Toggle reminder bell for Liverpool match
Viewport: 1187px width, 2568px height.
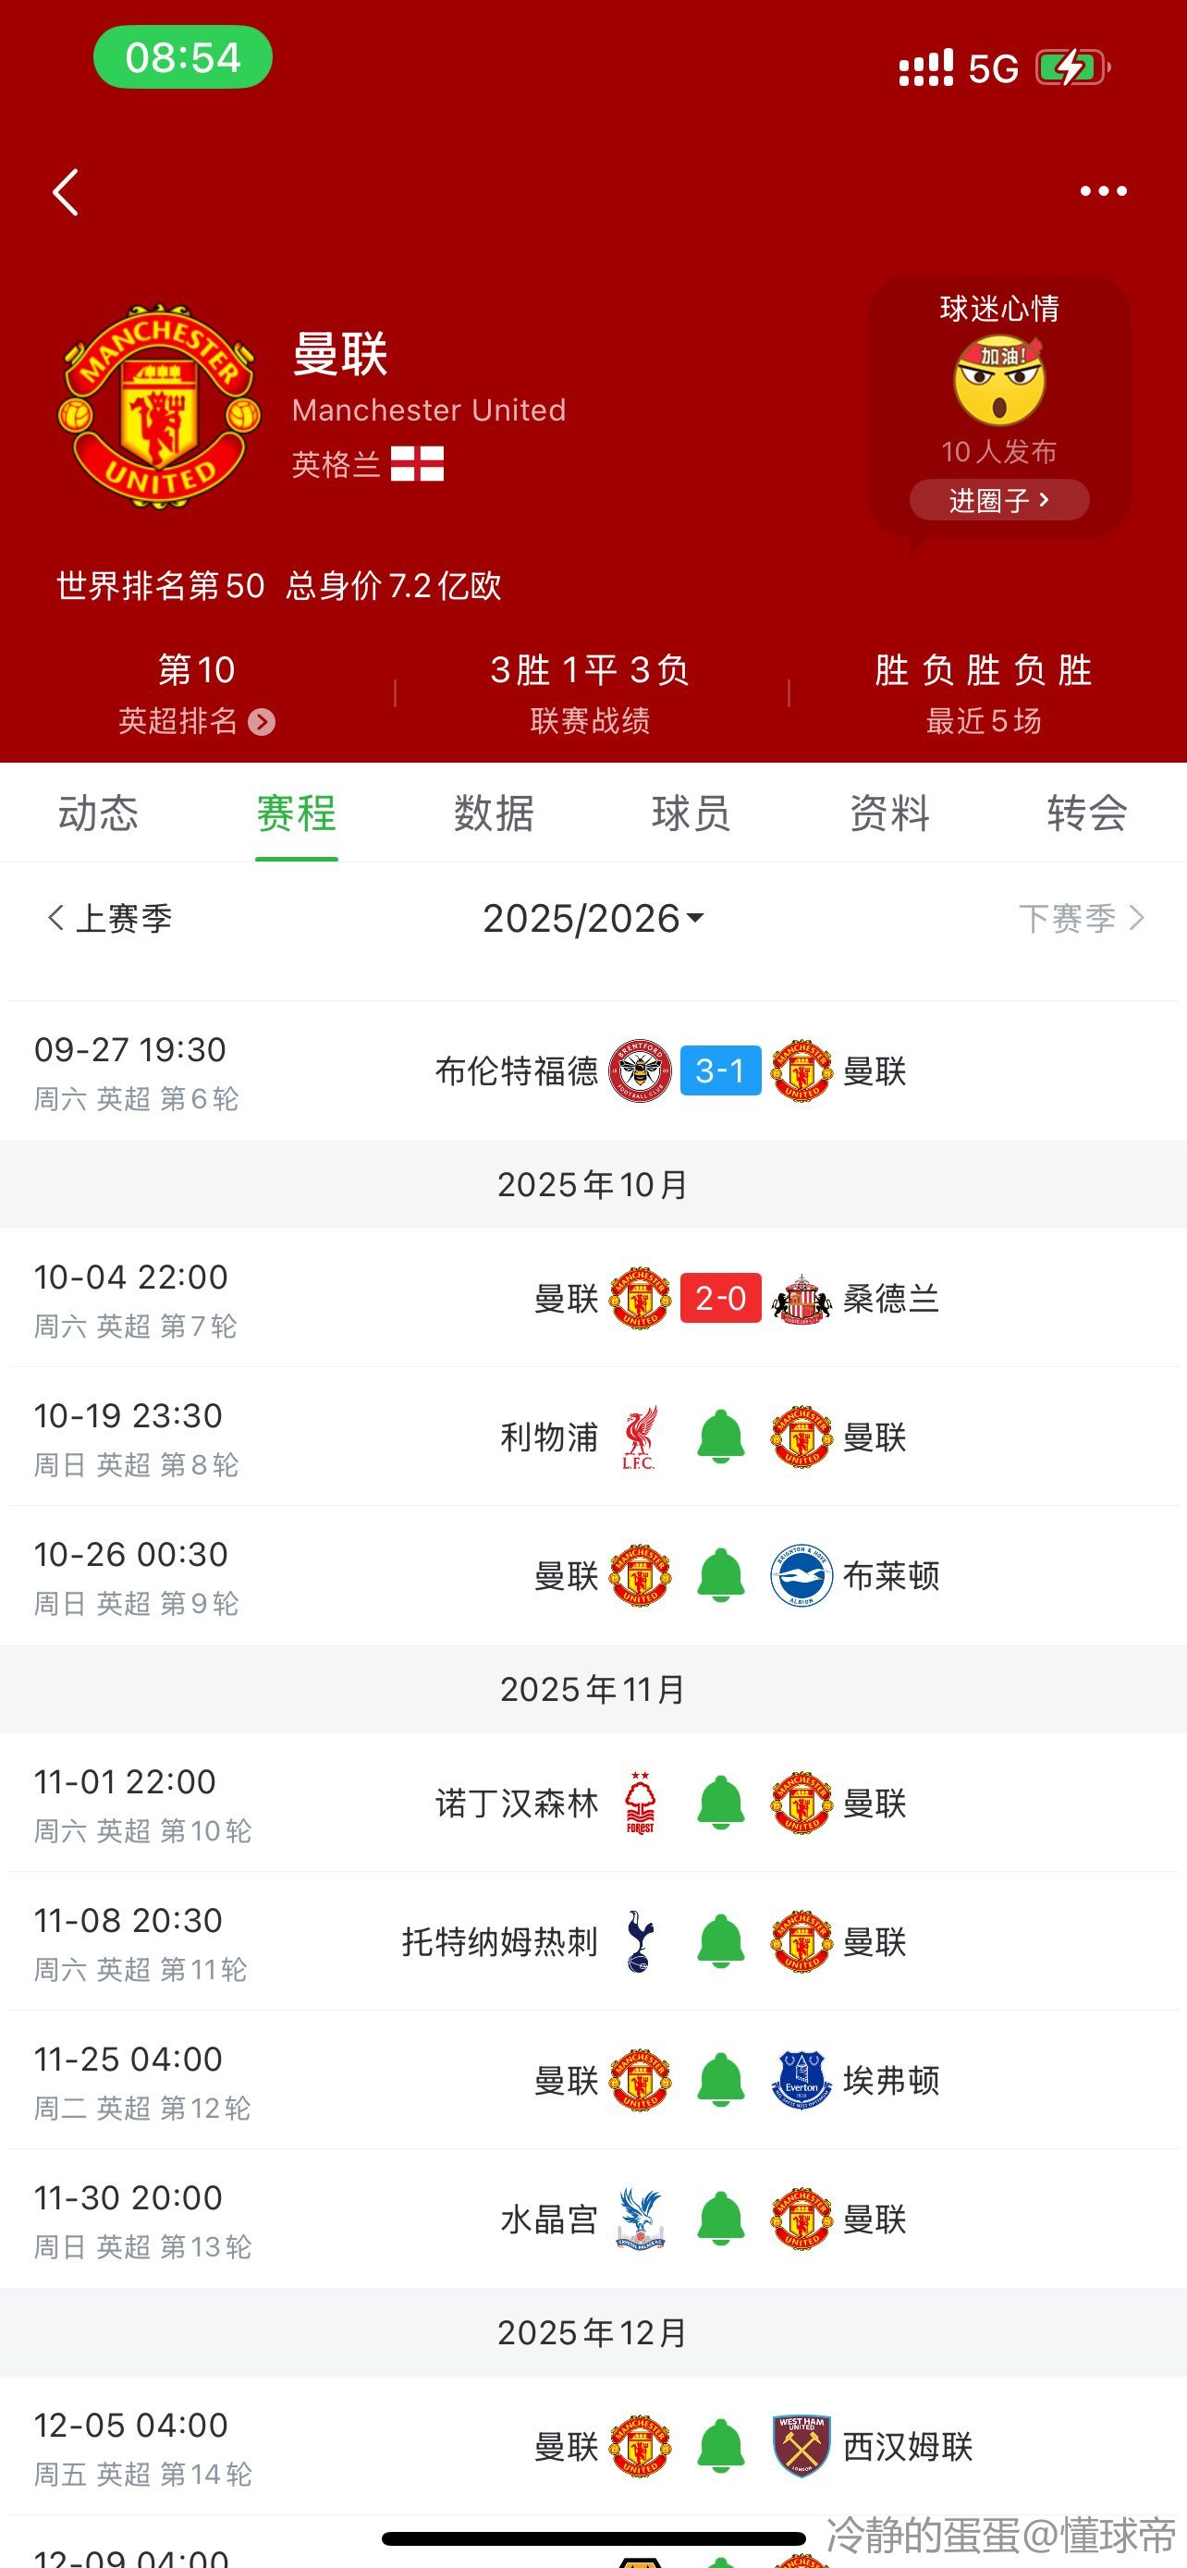pos(720,1437)
